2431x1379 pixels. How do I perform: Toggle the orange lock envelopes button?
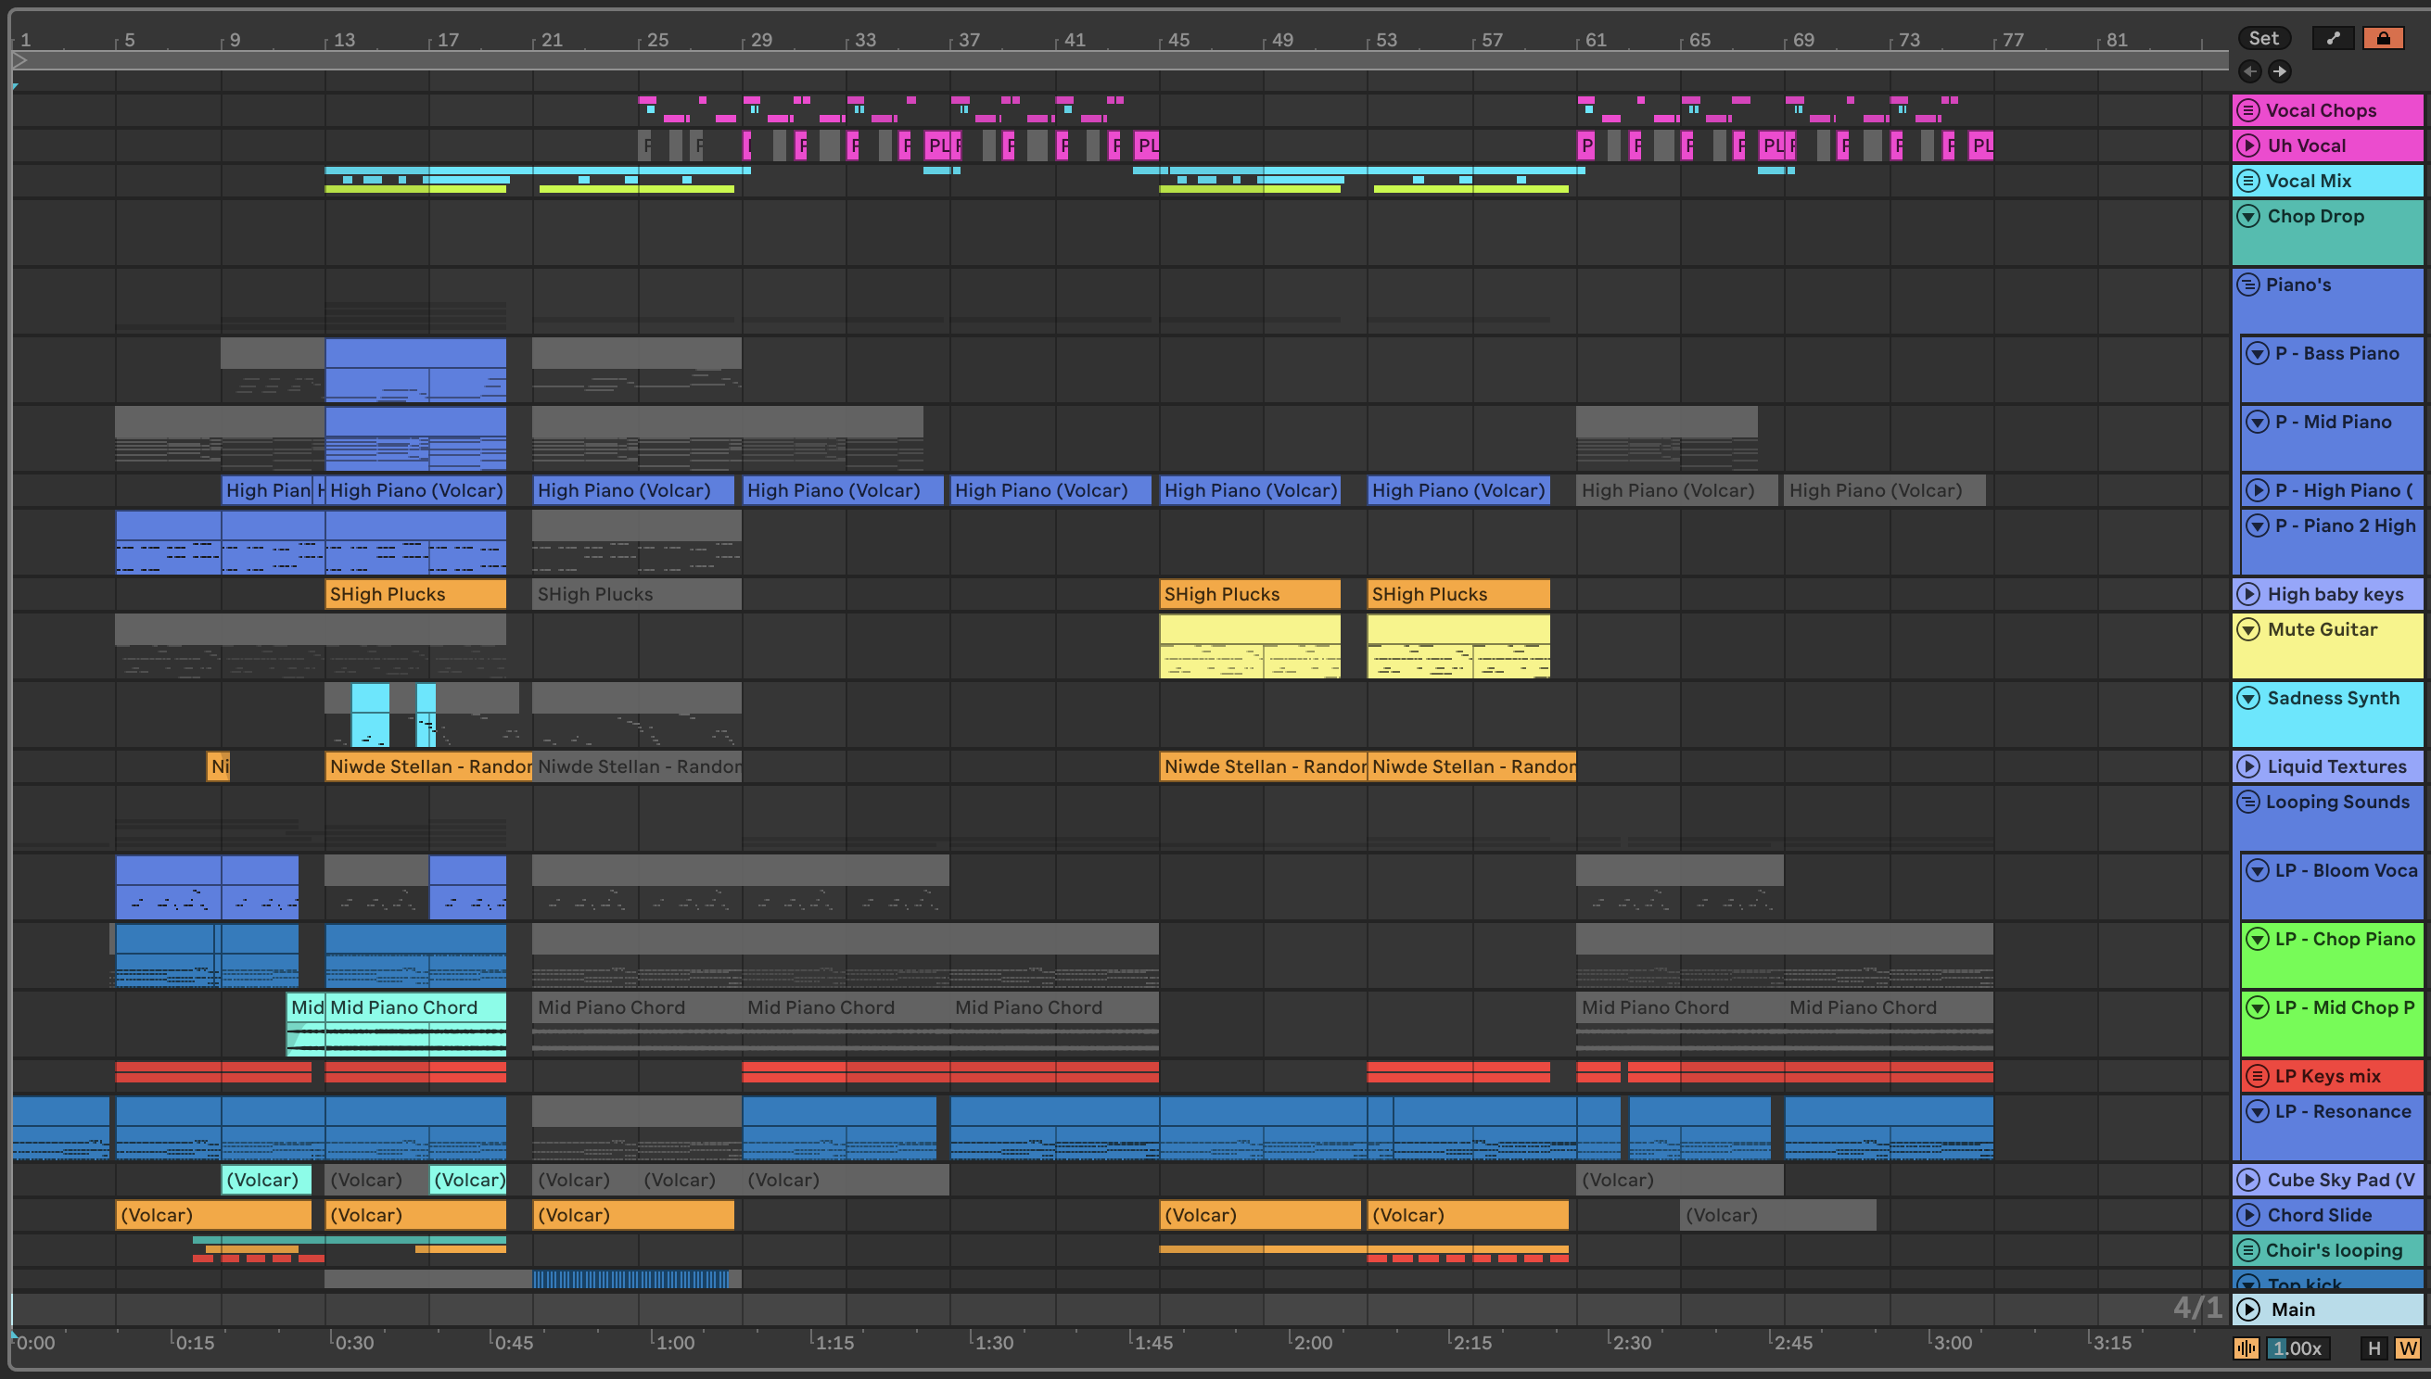click(x=2383, y=38)
